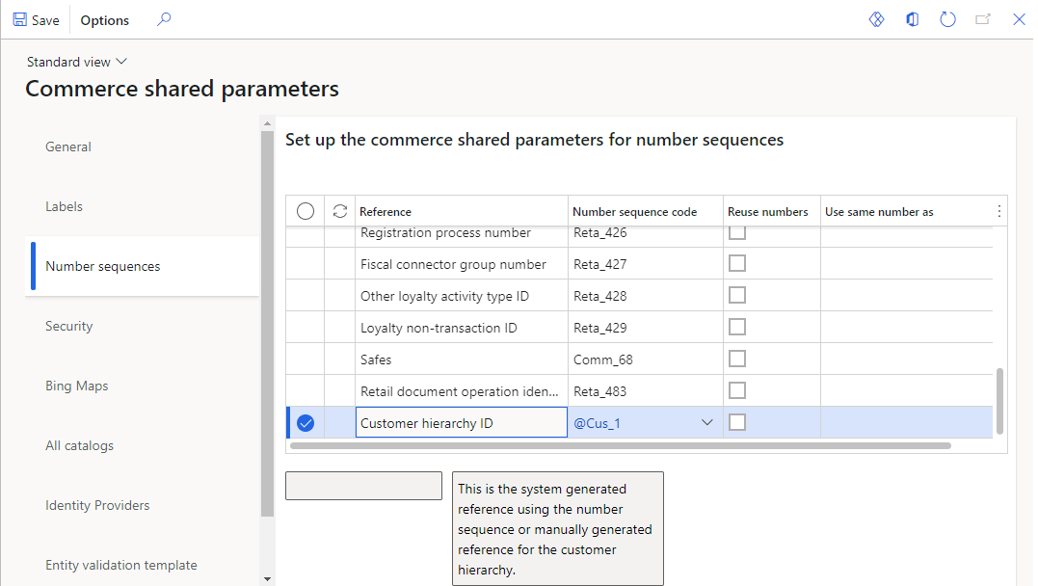Image resolution: width=1038 pixels, height=586 pixels.
Task: Click the Save icon in the toolbar
Action: coord(36,19)
